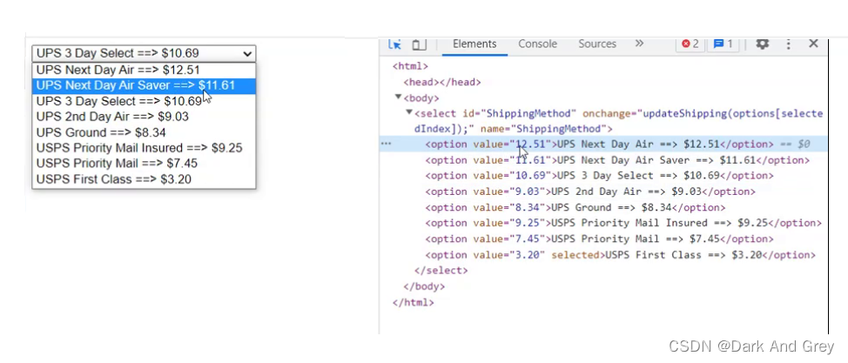Select the closing html tag

pos(414,302)
